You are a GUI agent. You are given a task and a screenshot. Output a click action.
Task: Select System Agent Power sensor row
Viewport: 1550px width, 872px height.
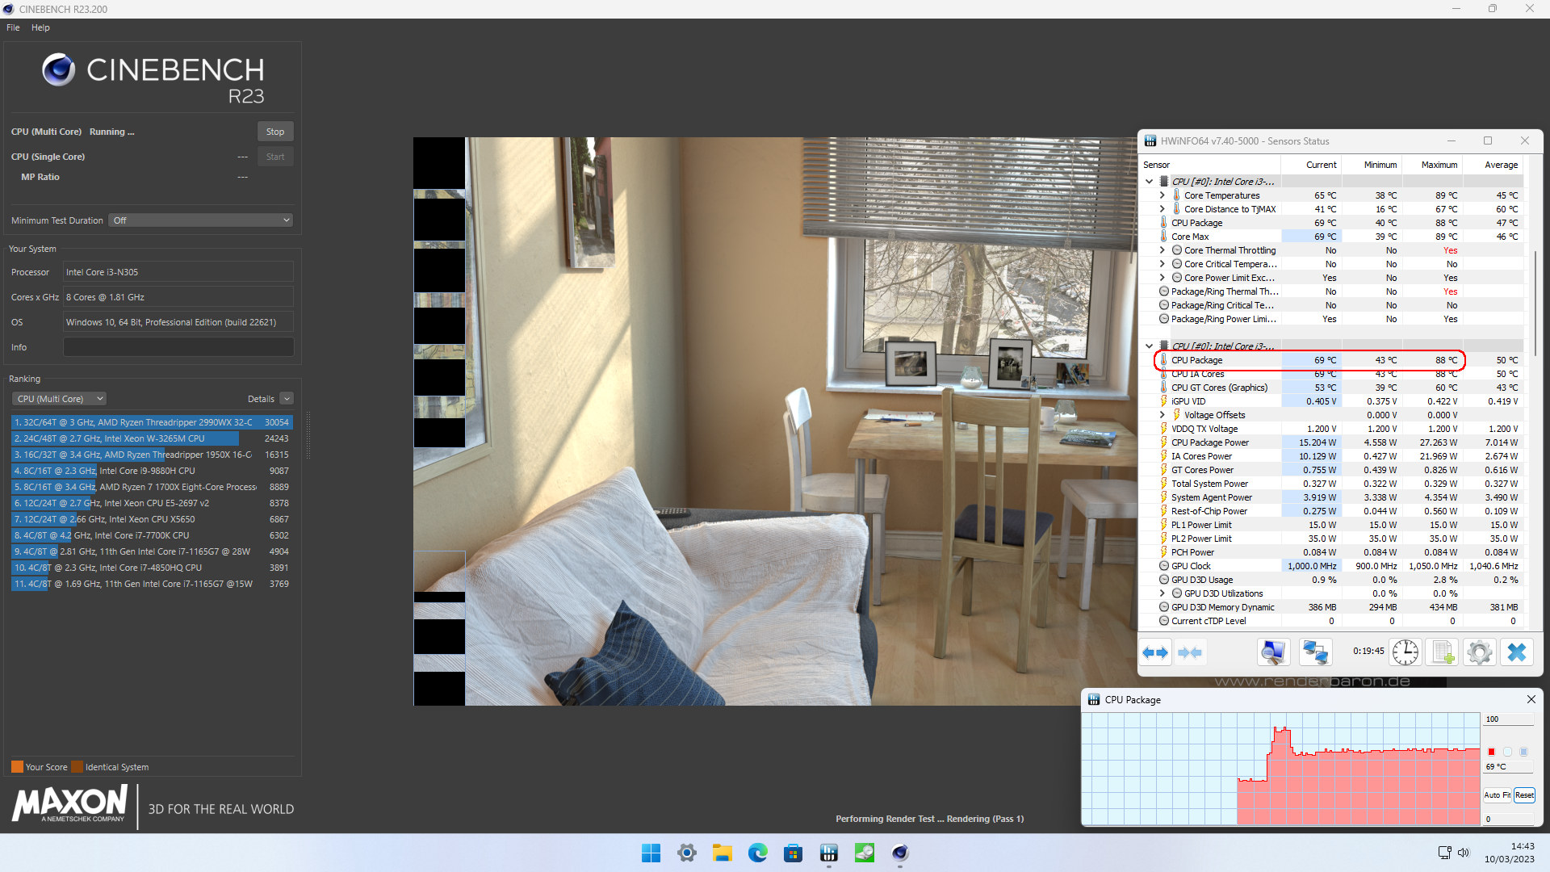(x=1340, y=497)
